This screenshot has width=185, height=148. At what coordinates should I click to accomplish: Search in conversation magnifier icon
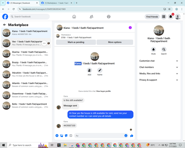(x=164, y=50)
